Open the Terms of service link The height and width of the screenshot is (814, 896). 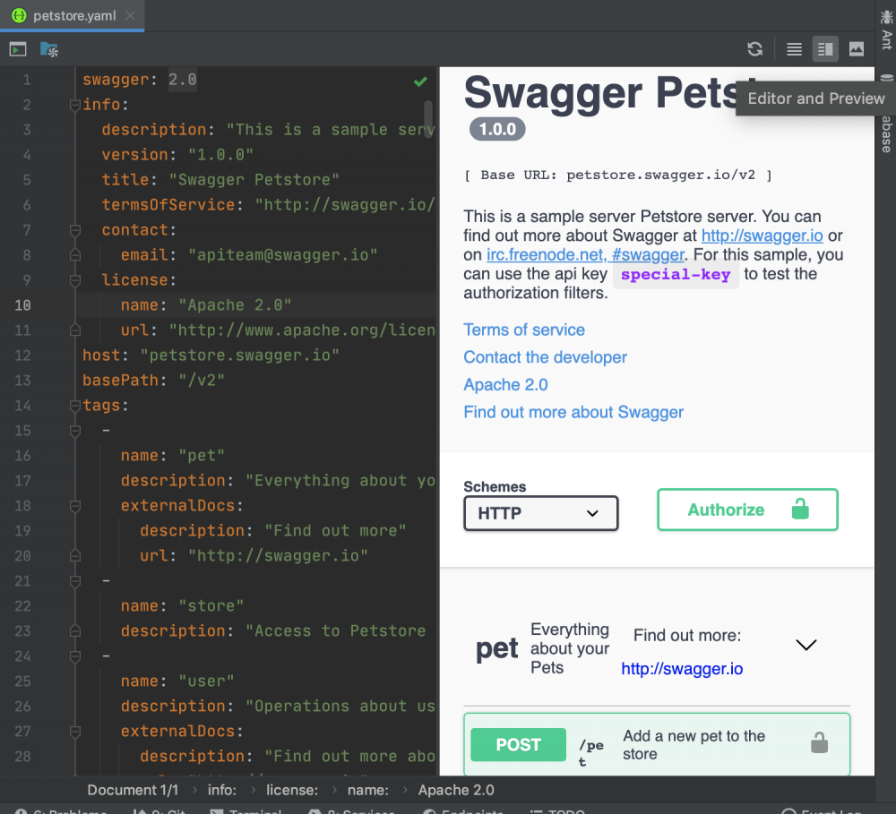pos(523,330)
